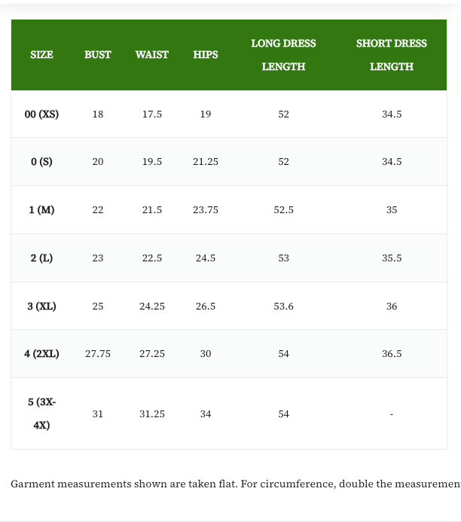Click the HIPS column header

pyautogui.click(x=206, y=54)
